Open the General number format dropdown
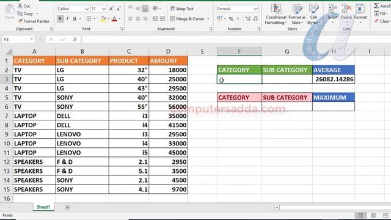 [x=255, y=9]
